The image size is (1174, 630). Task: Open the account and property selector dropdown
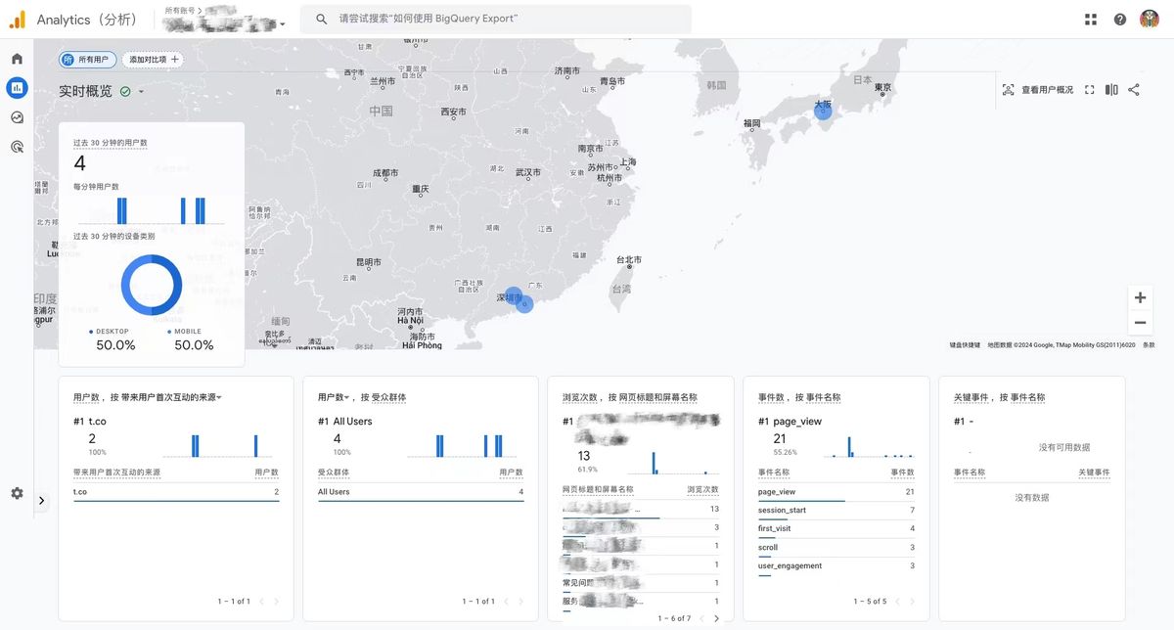pyautogui.click(x=226, y=20)
